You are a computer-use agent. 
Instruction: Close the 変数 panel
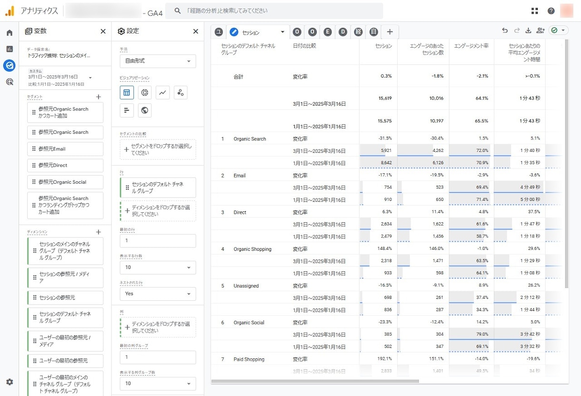click(103, 31)
